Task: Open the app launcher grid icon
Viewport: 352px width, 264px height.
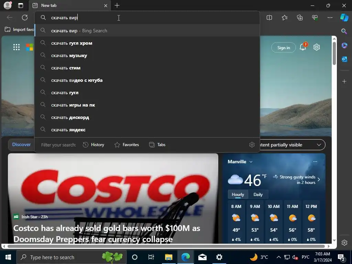Action: [x=16, y=47]
